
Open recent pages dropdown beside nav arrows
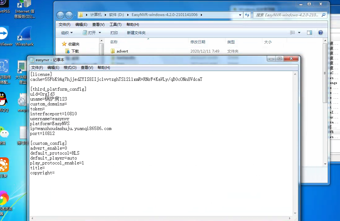click(x=75, y=15)
